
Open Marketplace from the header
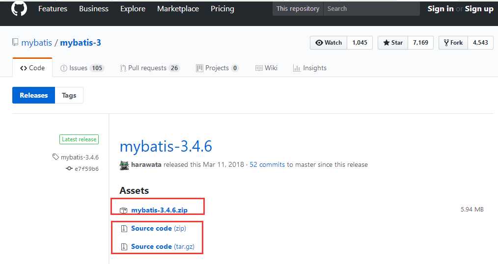[178, 9]
